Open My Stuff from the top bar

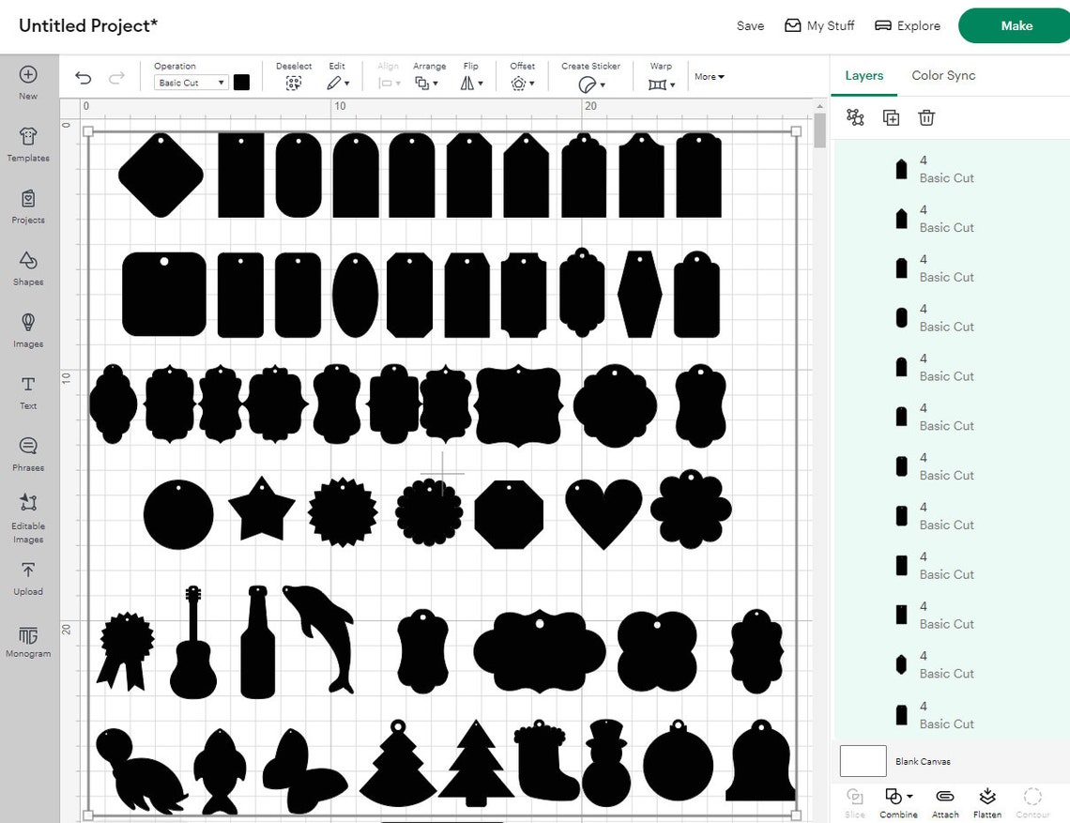tap(819, 26)
